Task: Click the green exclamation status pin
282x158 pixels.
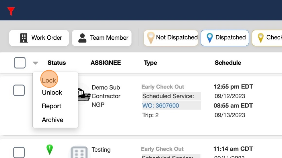Action: click(50, 149)
